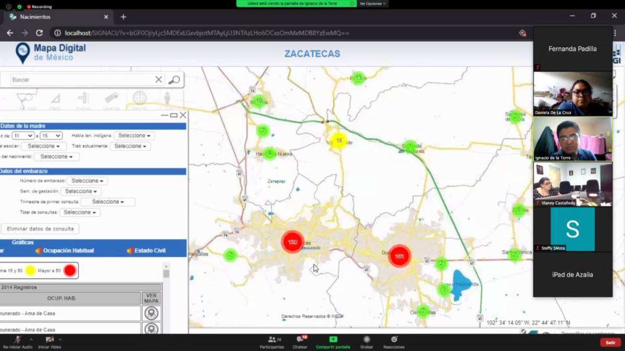This screenshot has width=625, height=351.
Task: Click the red cluster marker labeled 161
Action: pos(399,256)
